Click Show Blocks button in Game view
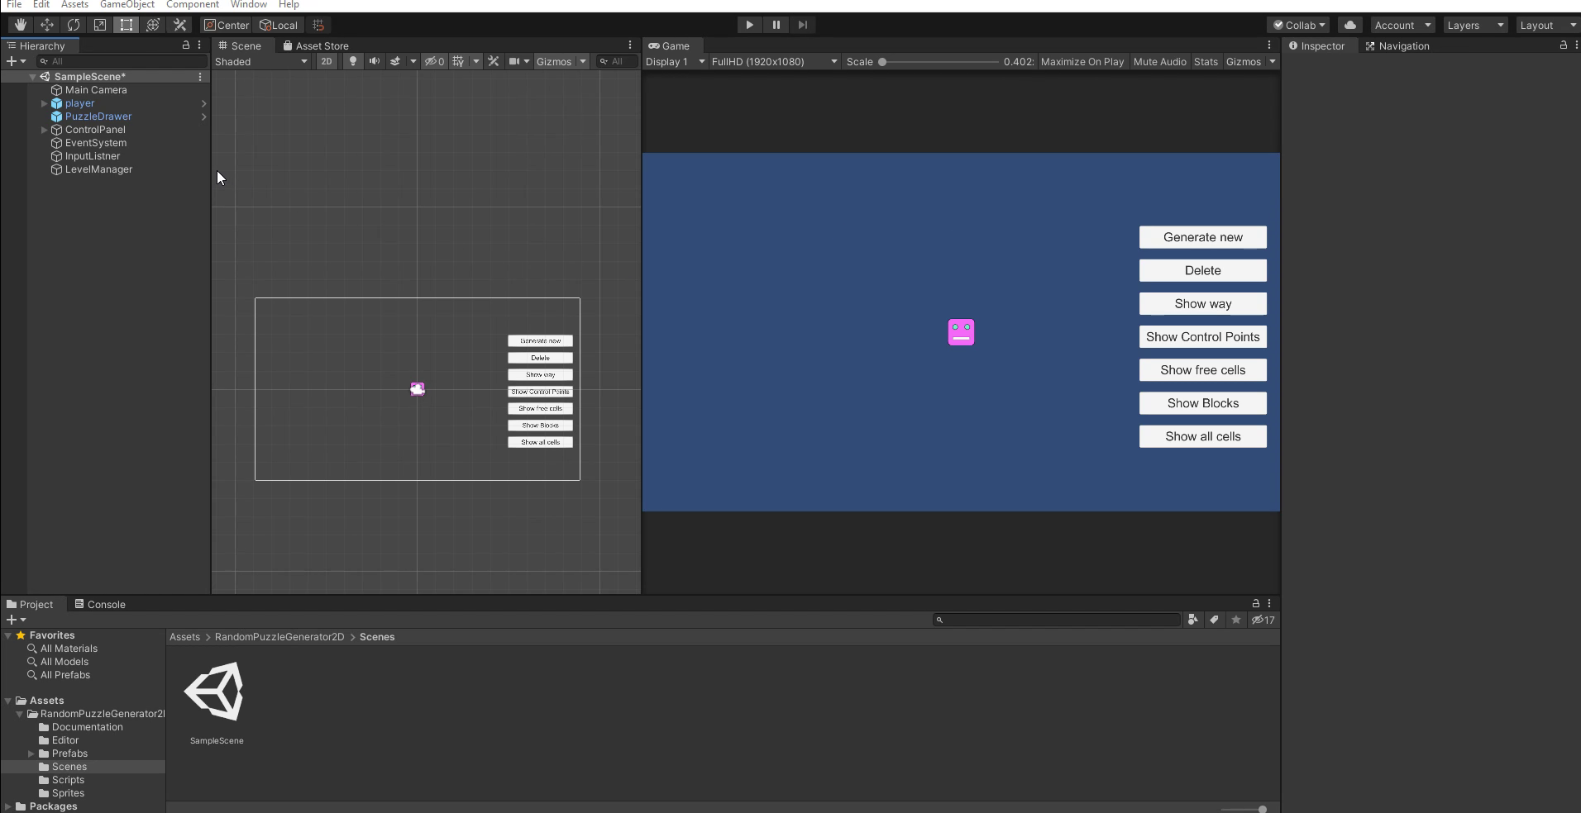The height and width of the screenshot is (813, 1581). point(1203,403)
